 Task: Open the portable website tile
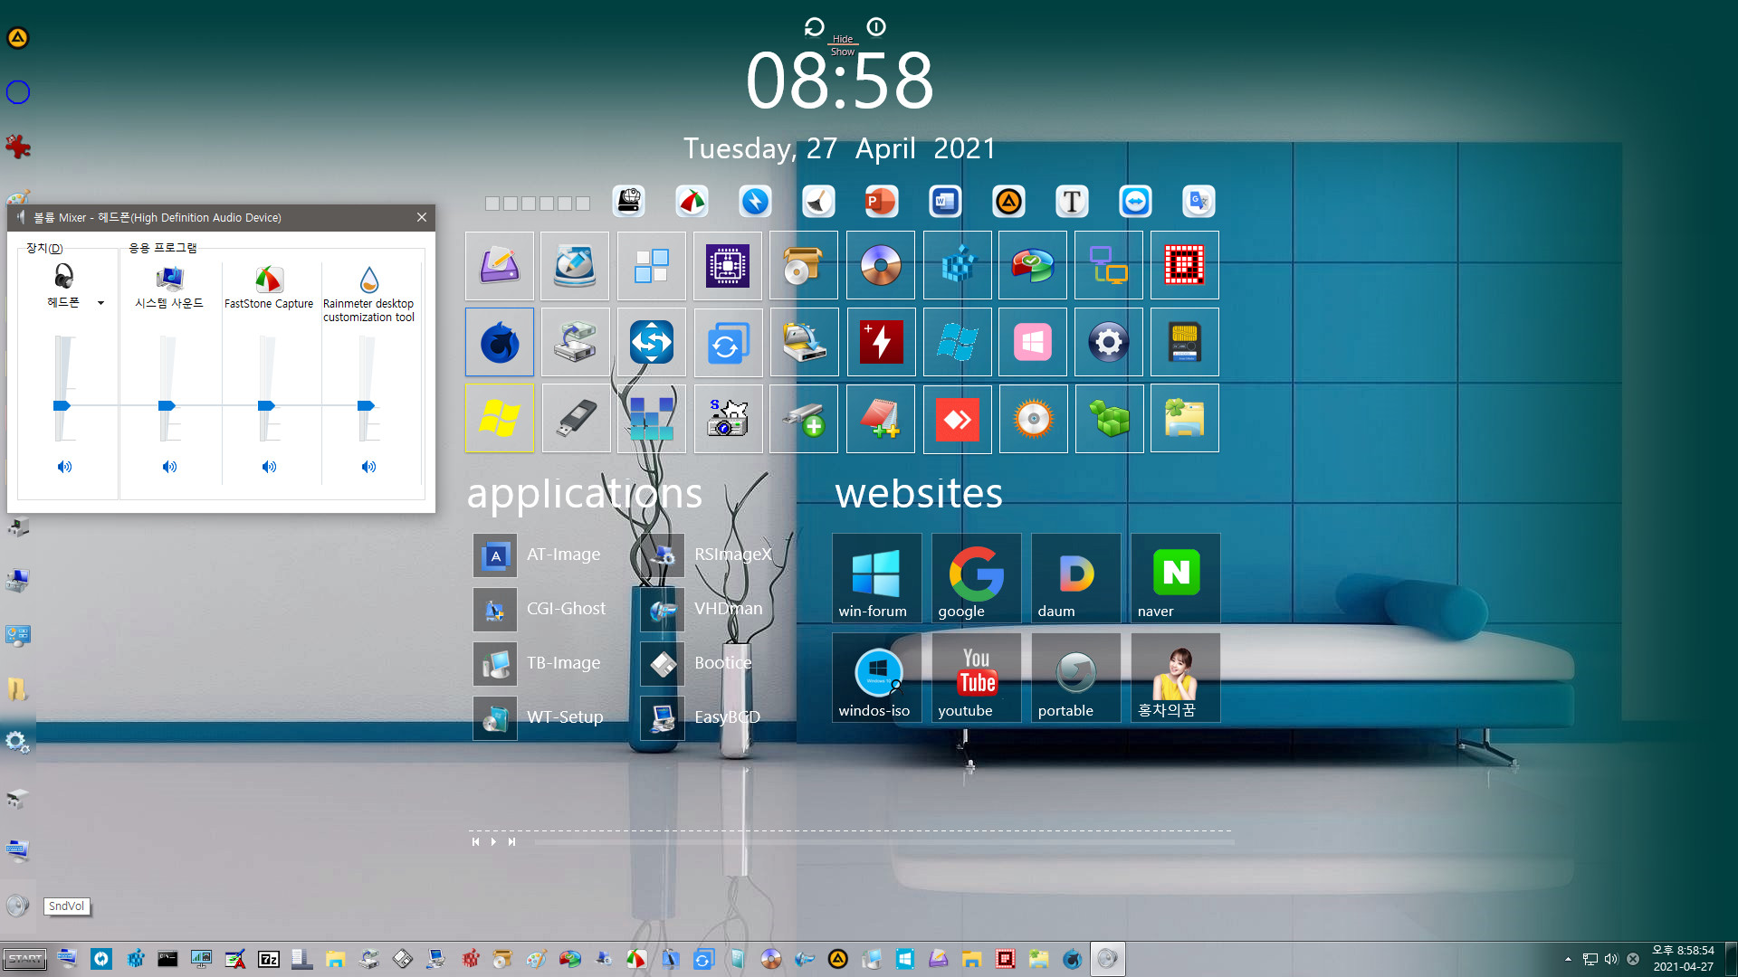tap(1076, 678)
